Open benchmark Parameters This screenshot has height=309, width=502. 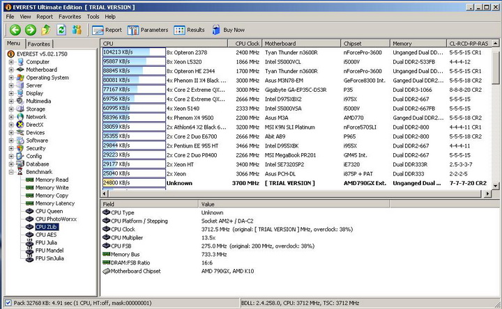148,30
